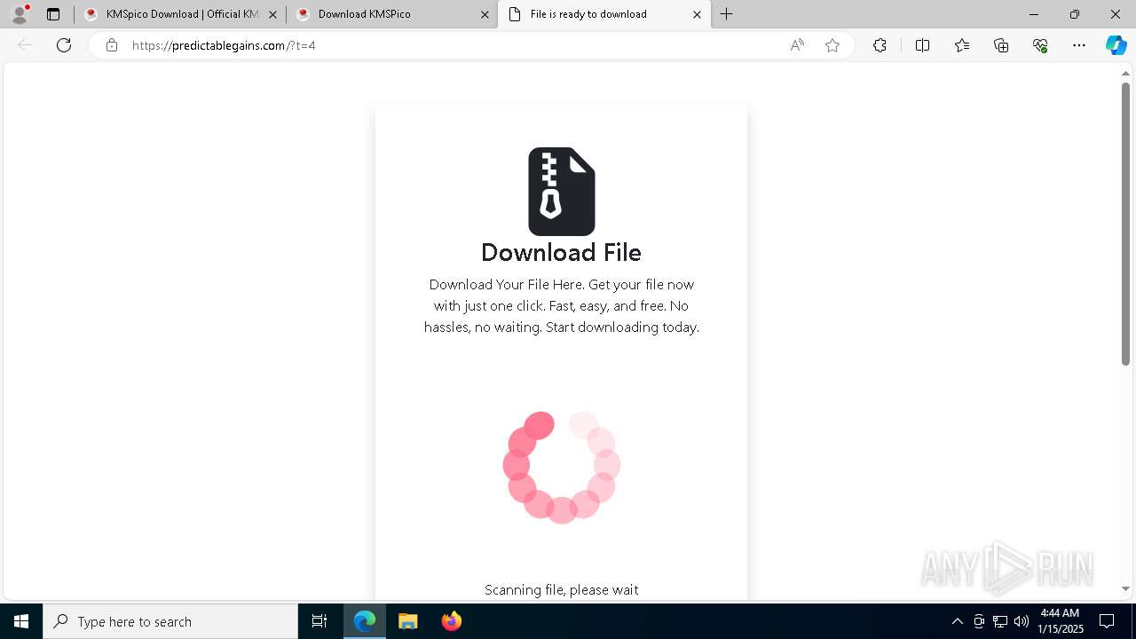Click the Meet Now camera tray icon
The width and height of the screenshot is (1136, 639).
(x=979, y=621)
